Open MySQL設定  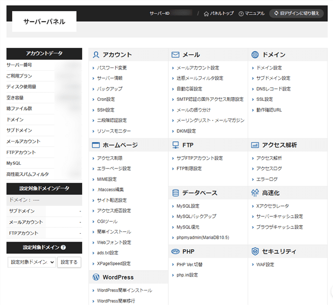188,206
